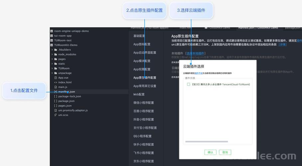Viewport: 302px width, 166px height.
Task: Click the package-lock.json bracket icon
Action: coord(56,96)
